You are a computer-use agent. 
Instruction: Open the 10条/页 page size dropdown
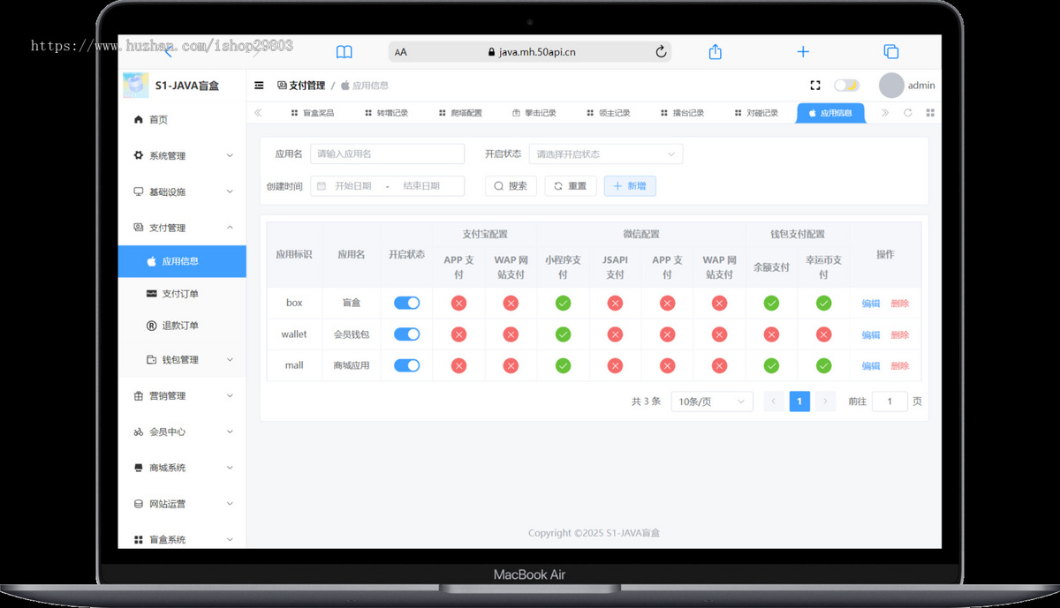711,401
